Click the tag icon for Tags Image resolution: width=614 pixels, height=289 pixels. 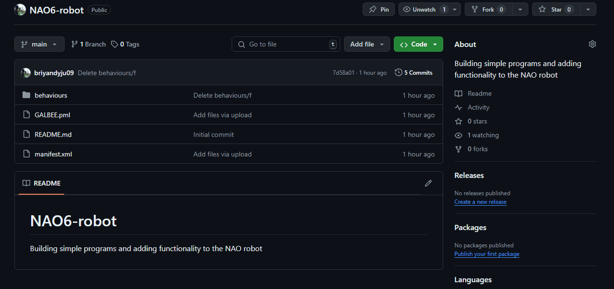point(114,44)
